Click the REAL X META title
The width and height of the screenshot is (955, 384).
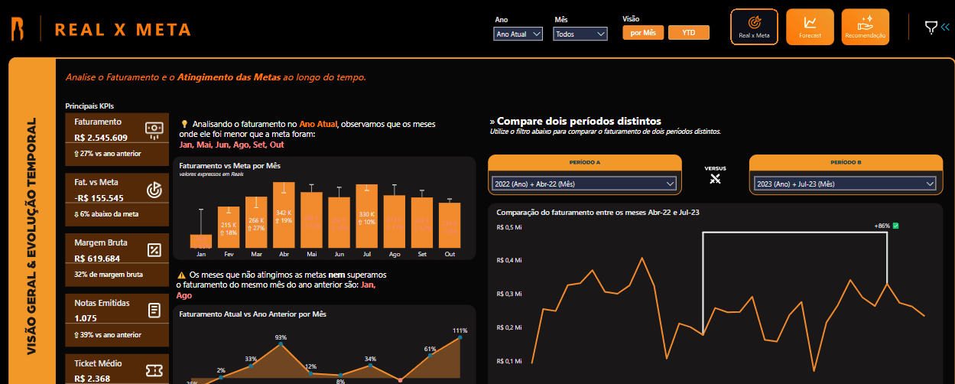click(x=123, y=30)
